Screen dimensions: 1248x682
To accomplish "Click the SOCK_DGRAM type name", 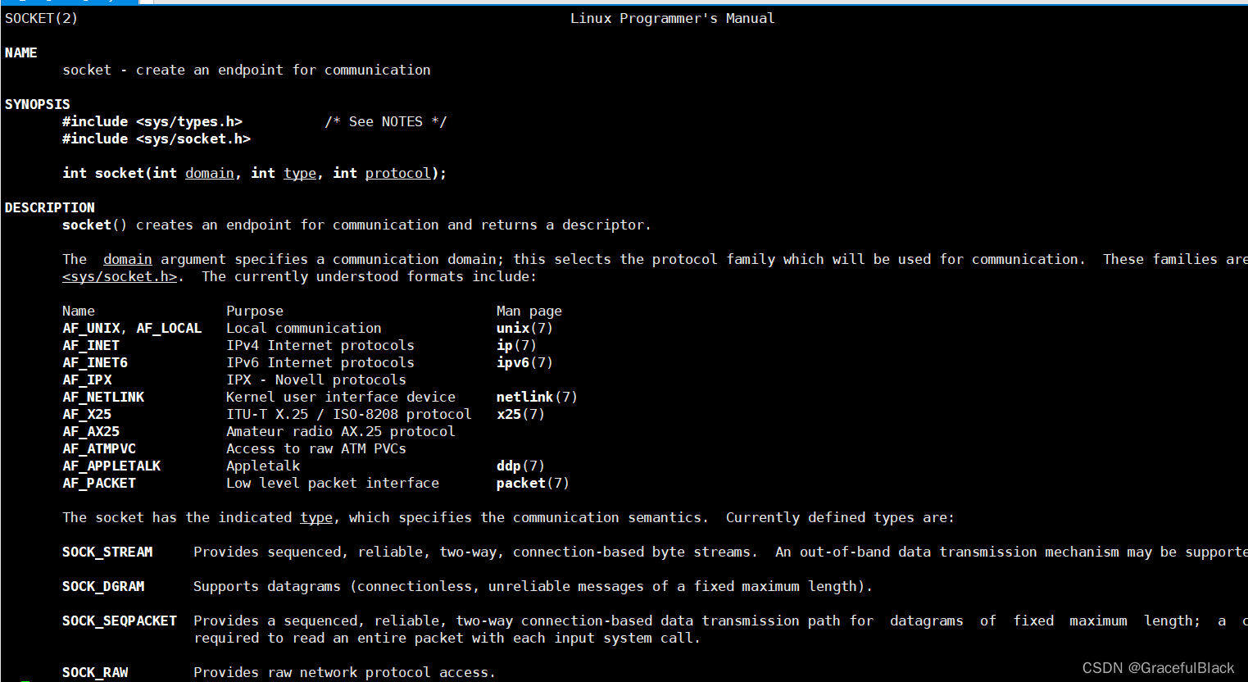I will coord(103,586).
